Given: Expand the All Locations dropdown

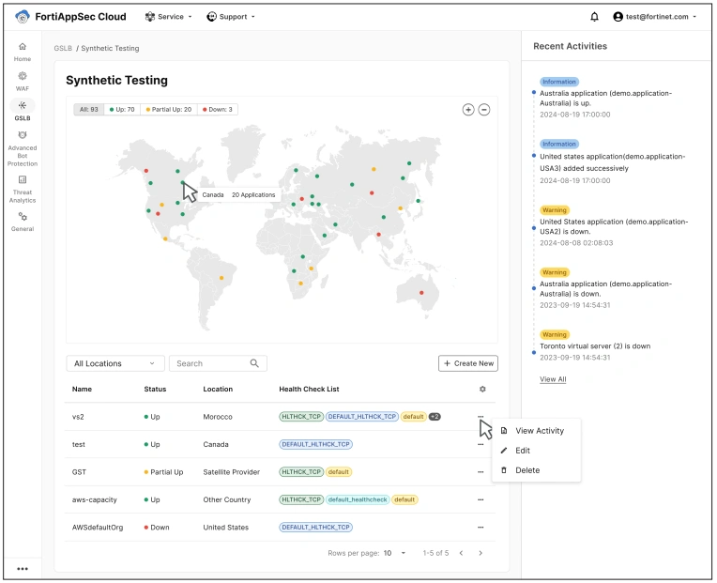Looking at the screenshot, I should [x=114, y=363].
